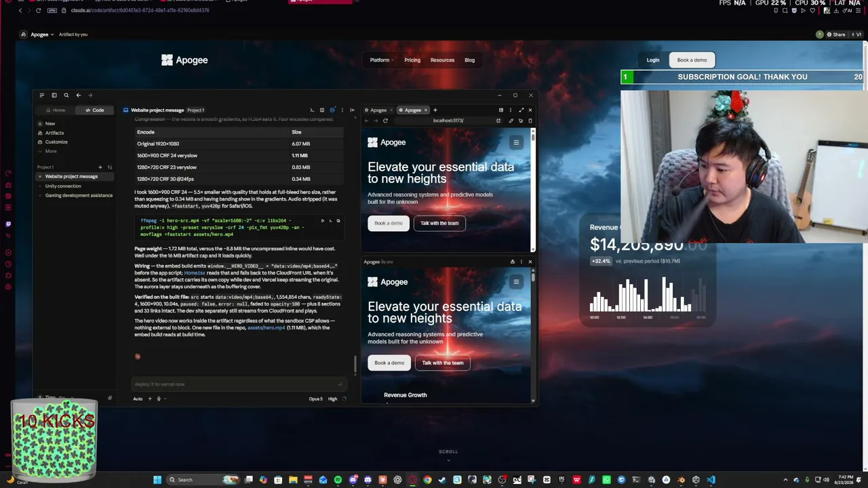Open the assets/hero.mp4 file link
The image size is (868, 488).
(x=267, y=328)
